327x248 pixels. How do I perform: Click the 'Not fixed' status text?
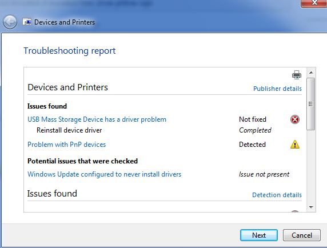(253, 119)
